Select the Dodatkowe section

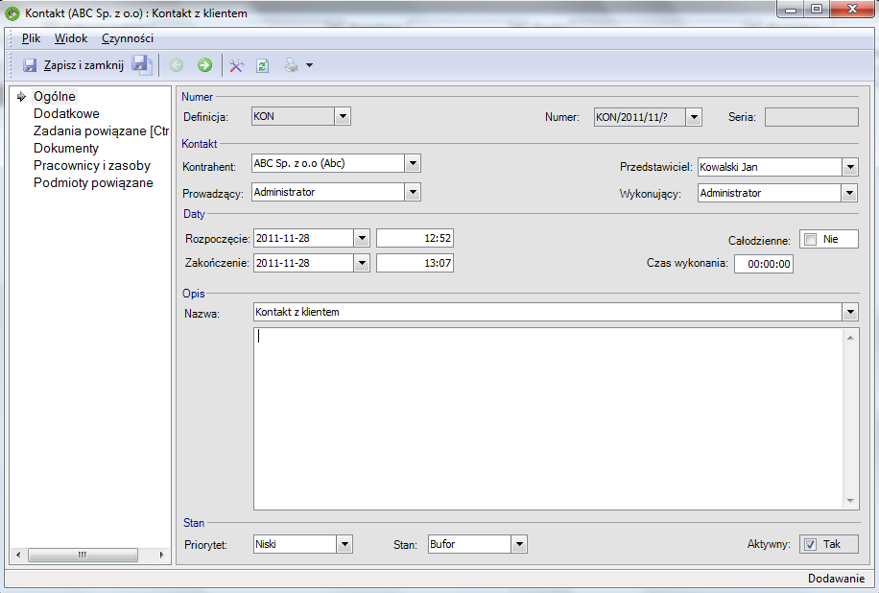(x=66, y=114)
